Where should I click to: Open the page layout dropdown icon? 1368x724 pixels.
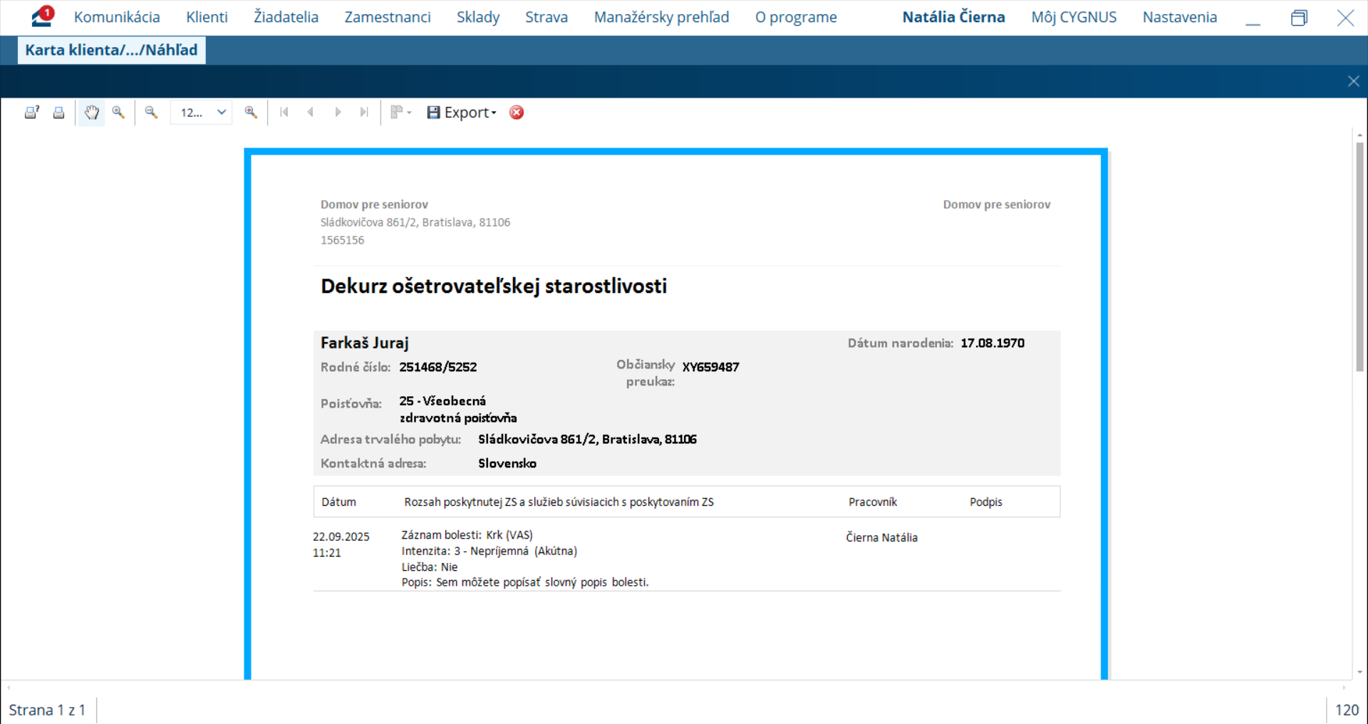click(401, 113)
